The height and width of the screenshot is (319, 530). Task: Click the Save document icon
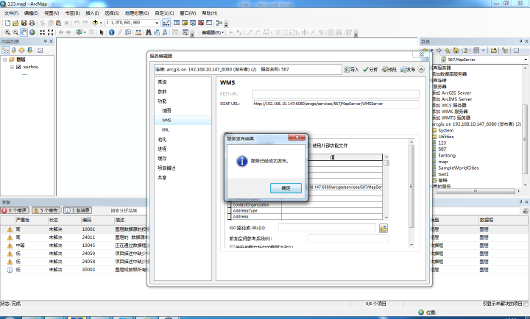tap(24, 23)
